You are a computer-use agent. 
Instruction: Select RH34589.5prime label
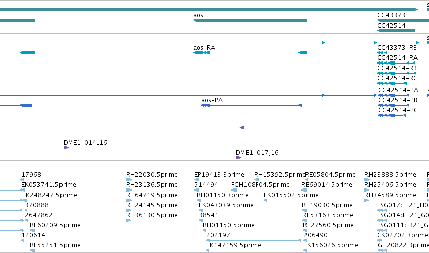click(x=390, y=195)
